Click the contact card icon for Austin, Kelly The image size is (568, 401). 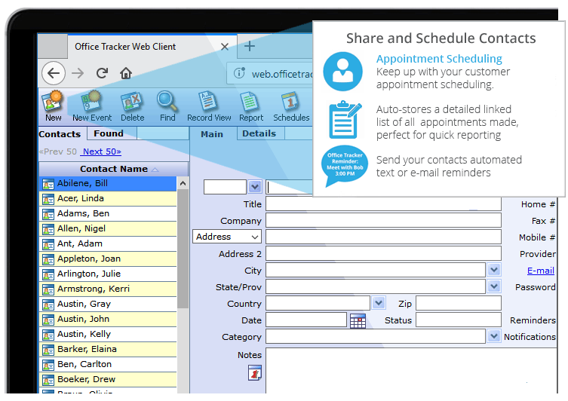(48, 335)
